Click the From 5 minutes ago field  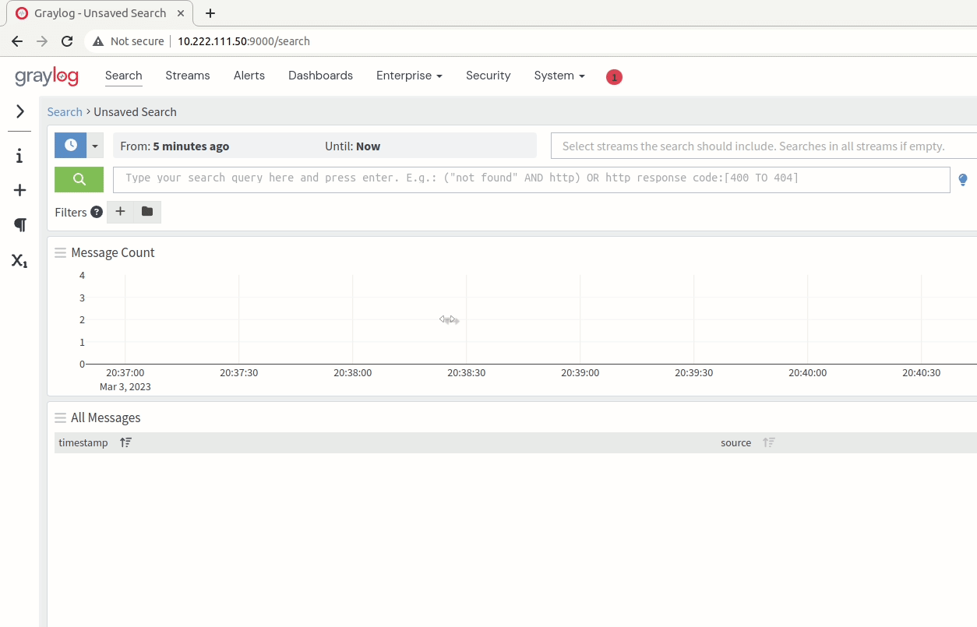(x=175, y=146)
